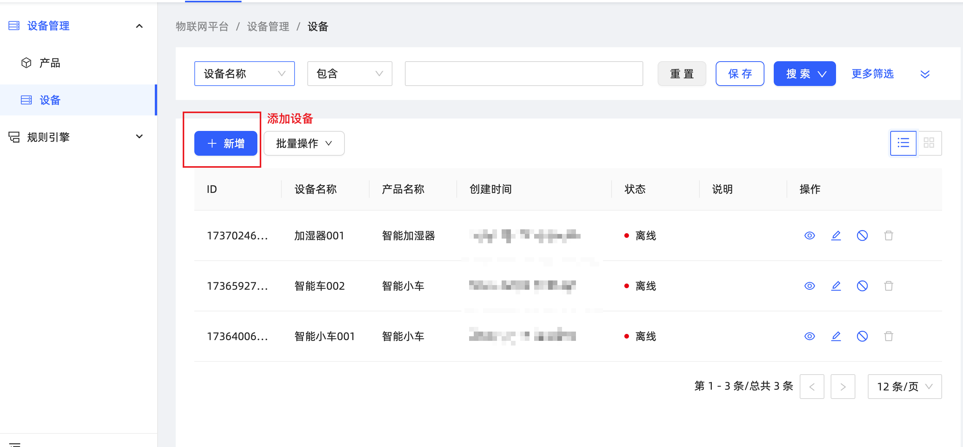The image size is (963, 447).
Task: Switch to card grid view
Action: [929, 143]
